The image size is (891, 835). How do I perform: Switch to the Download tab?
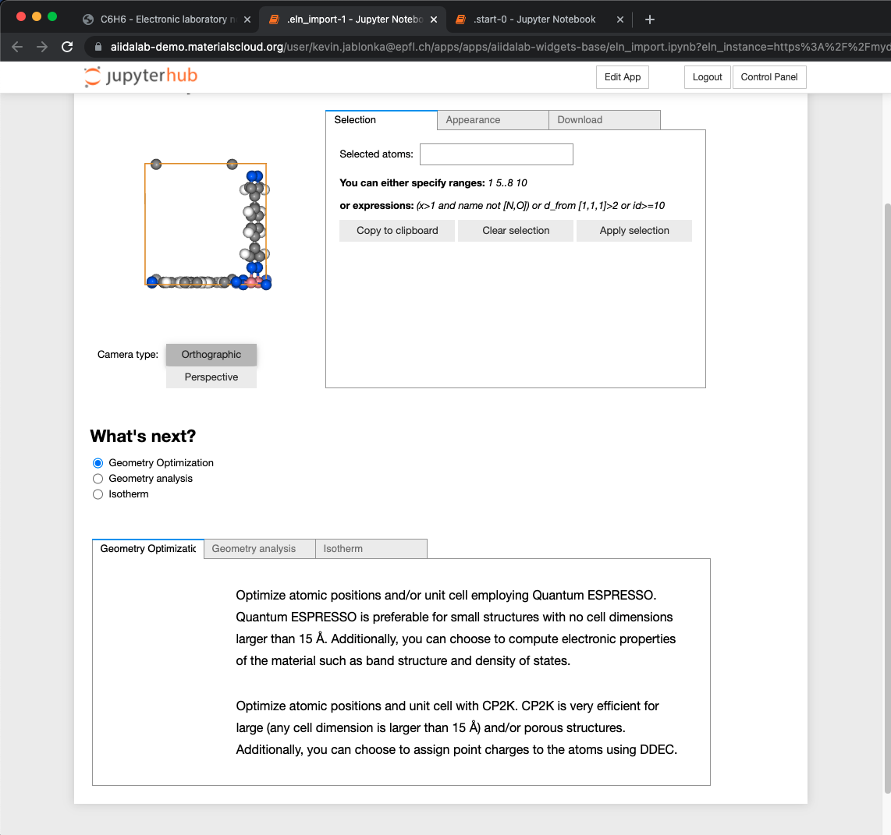(x=579, y=119)
